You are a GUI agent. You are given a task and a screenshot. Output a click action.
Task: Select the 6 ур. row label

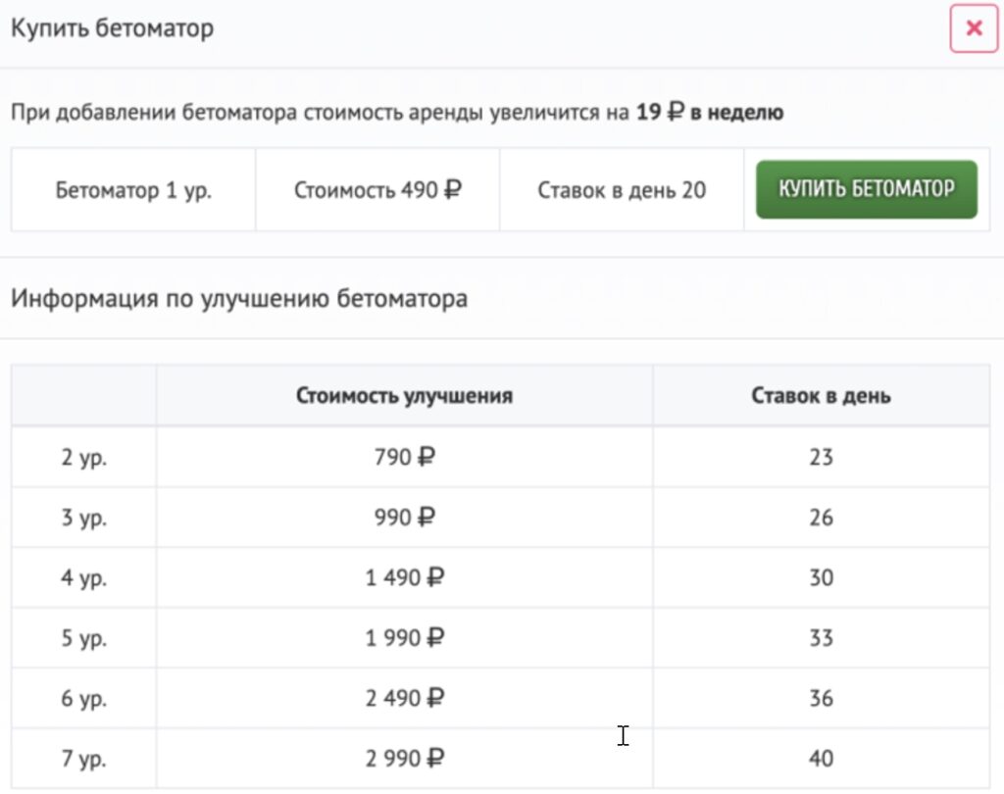[84, 699]
